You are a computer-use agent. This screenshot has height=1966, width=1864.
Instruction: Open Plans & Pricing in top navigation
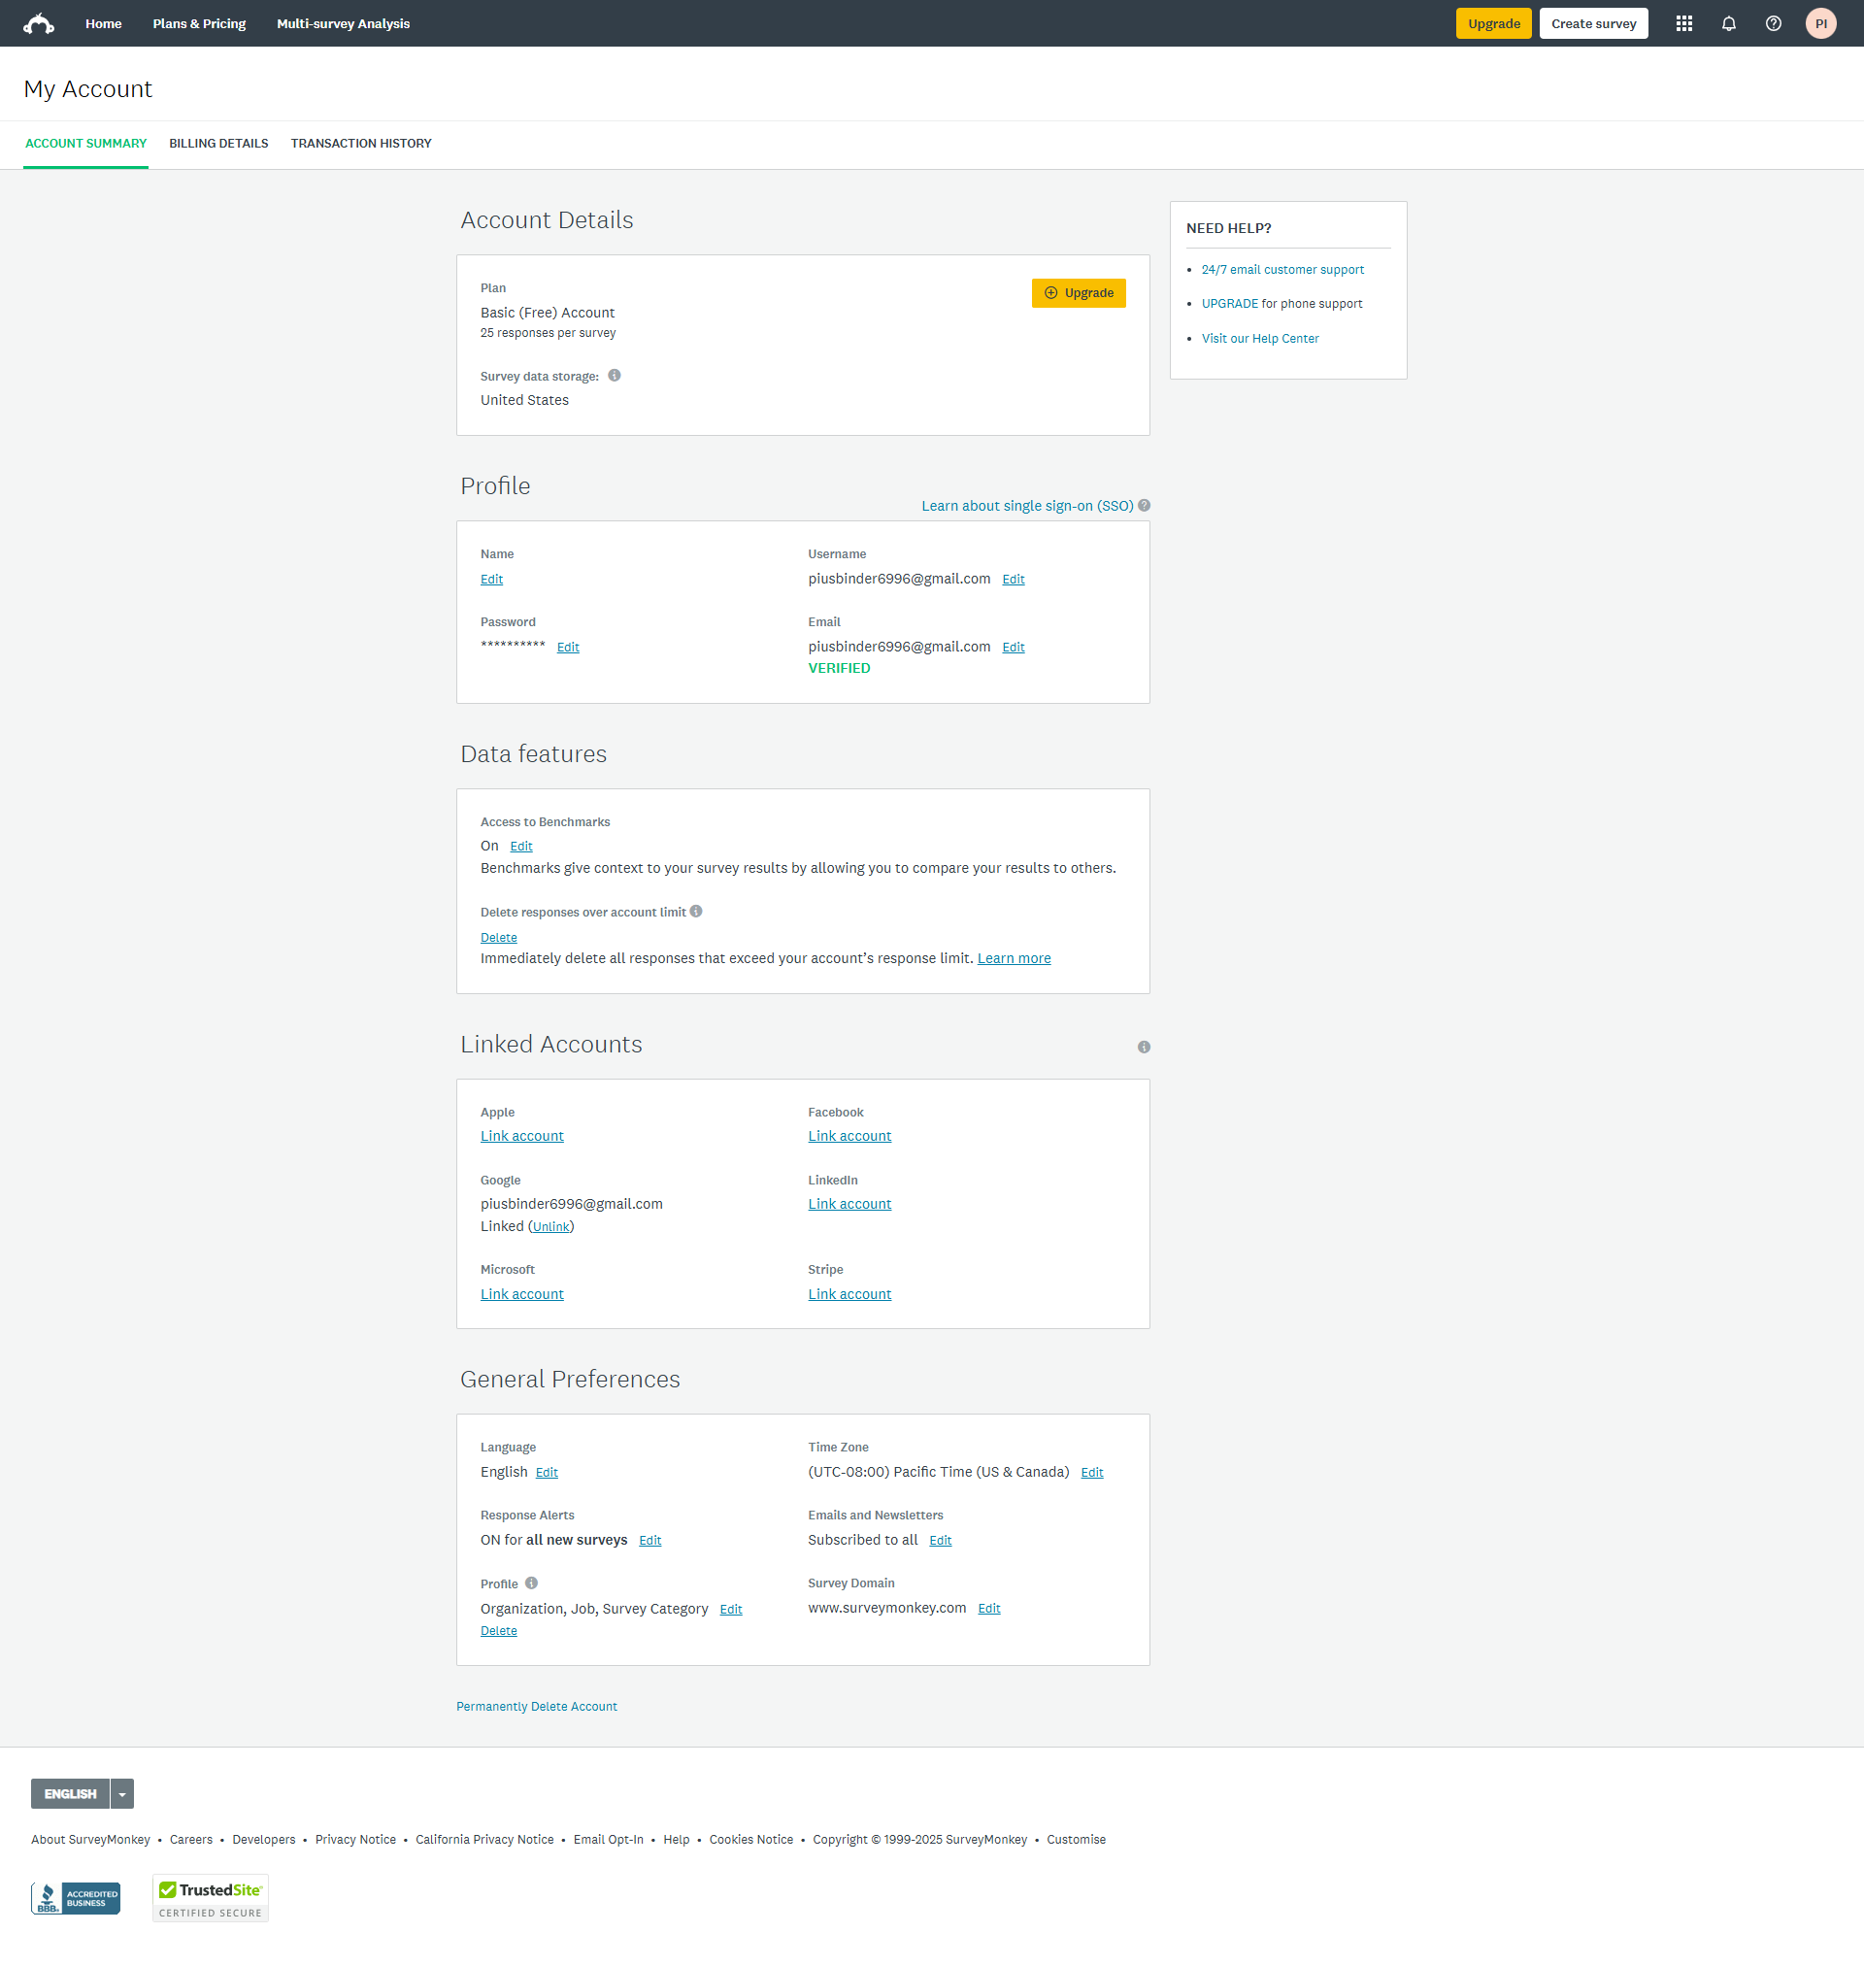coord(199,24)
